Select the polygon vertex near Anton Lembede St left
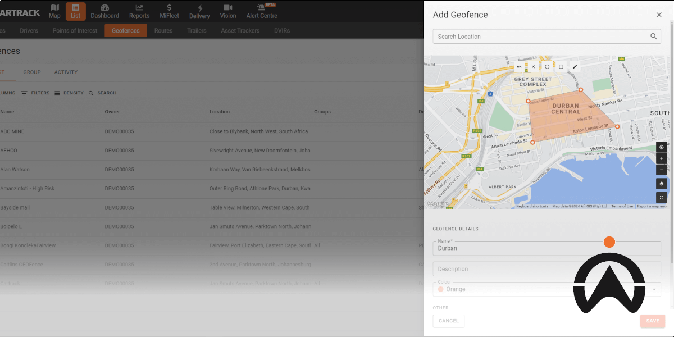The height and width of the screenshot is (337, 674). [532, 142]
